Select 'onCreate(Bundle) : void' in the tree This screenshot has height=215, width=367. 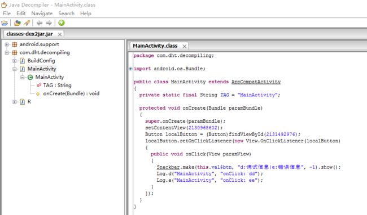(71, 94)
